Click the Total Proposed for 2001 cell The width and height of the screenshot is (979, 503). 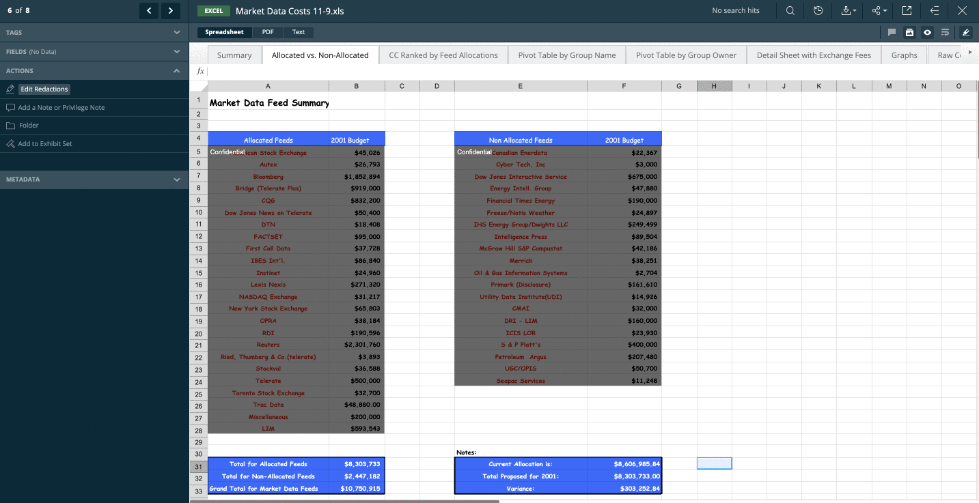pos(521,476)
